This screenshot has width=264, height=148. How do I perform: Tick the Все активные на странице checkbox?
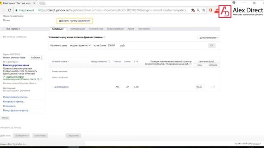click(x=1, y=37)
